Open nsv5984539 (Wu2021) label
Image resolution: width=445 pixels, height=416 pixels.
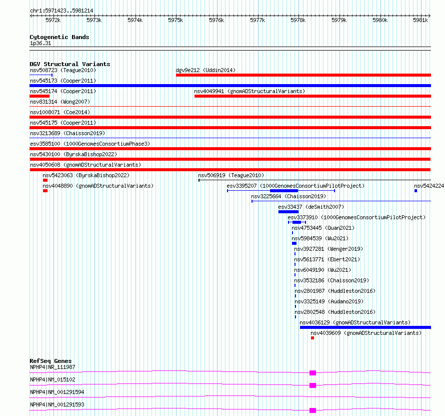pos(320,238)
